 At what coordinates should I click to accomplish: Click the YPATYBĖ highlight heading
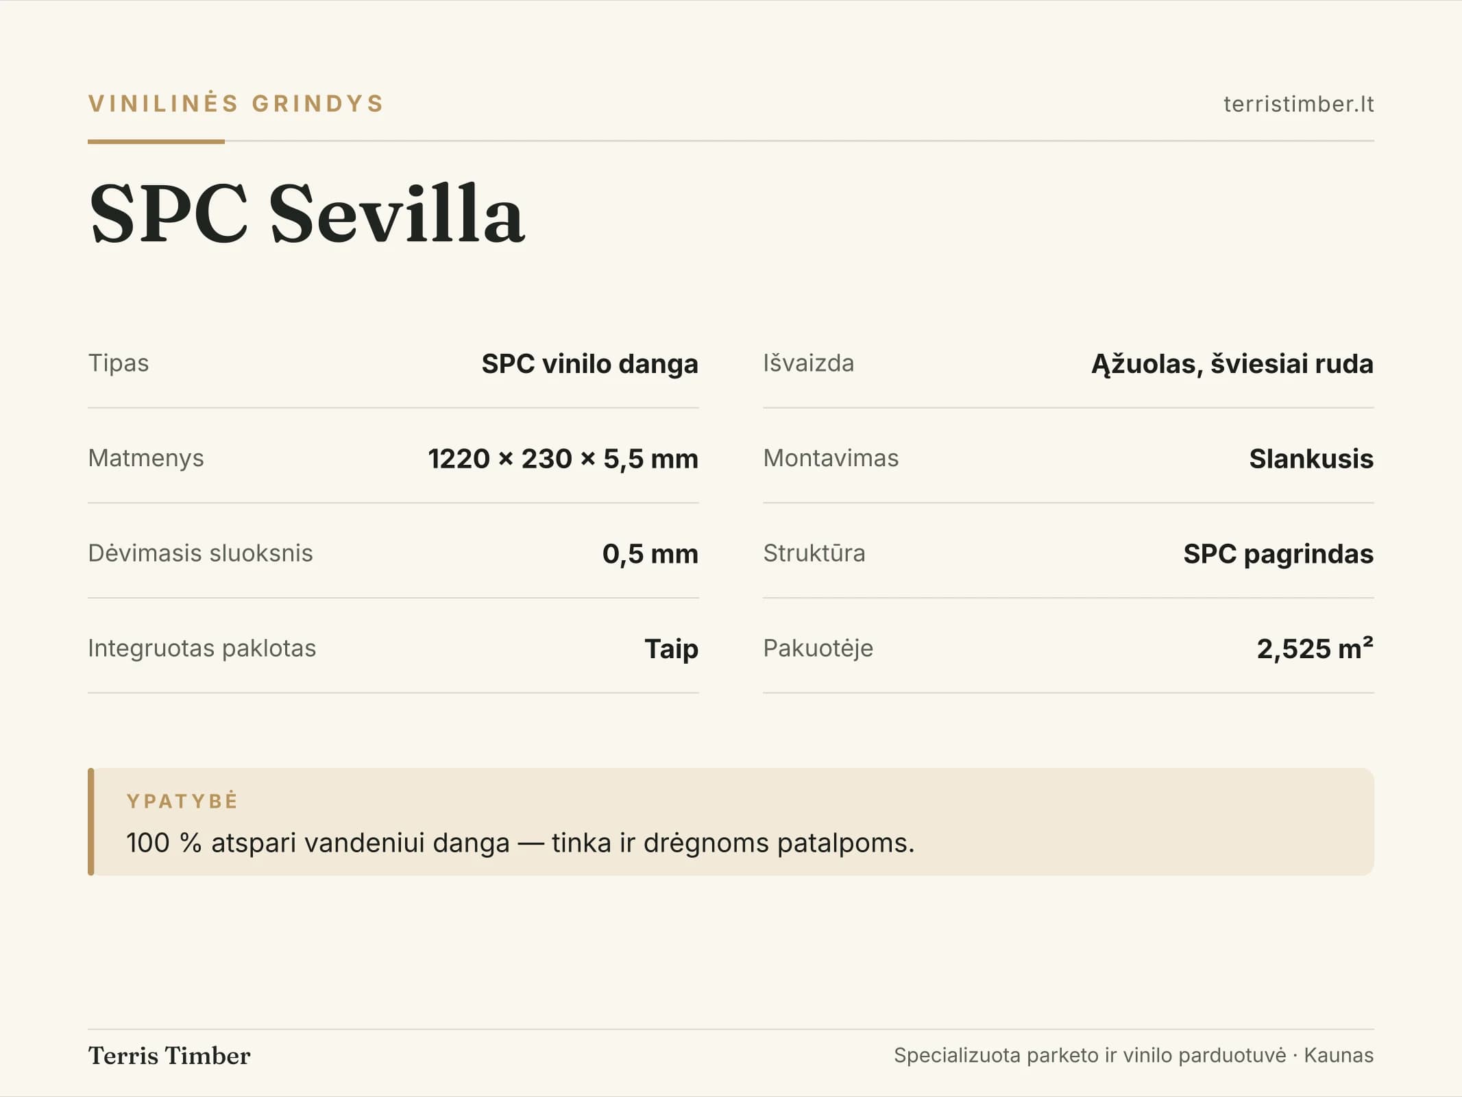coord(182,801)
